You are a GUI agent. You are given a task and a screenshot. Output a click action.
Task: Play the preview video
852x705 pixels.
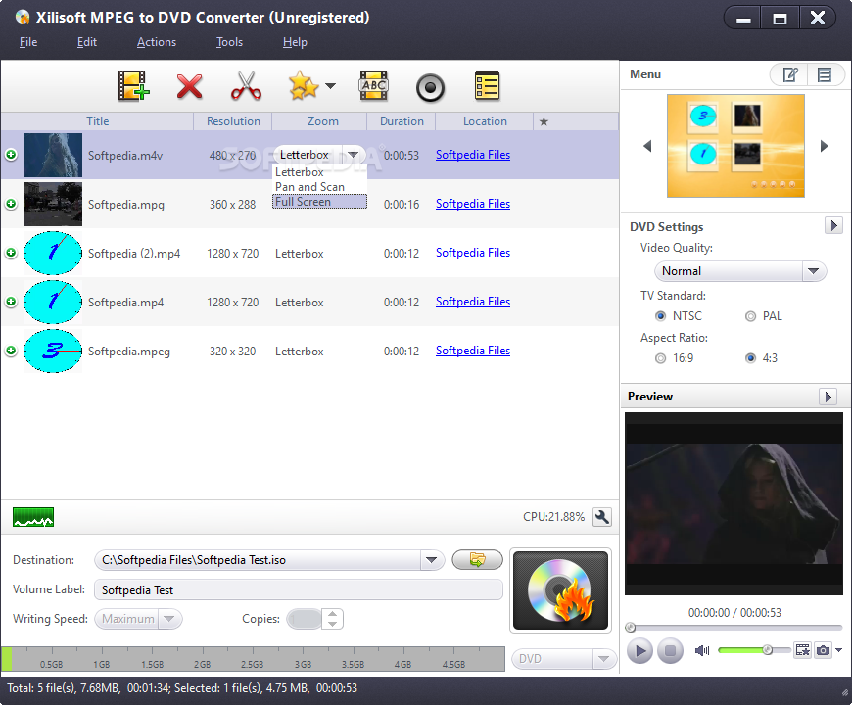pyautogui.click(x=640, y=650)
